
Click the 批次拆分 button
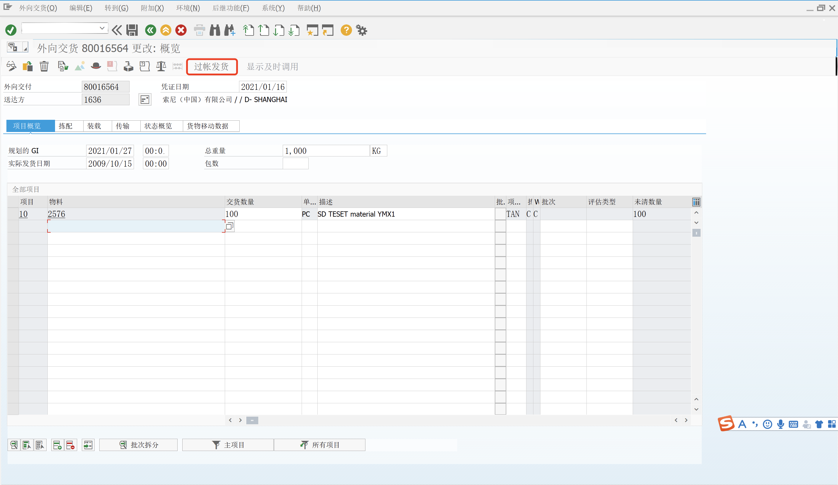pyautogui.click(x=139, y=445)
